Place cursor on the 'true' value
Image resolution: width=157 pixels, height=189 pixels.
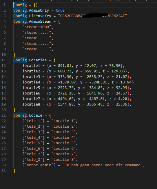tap(60, 10)
